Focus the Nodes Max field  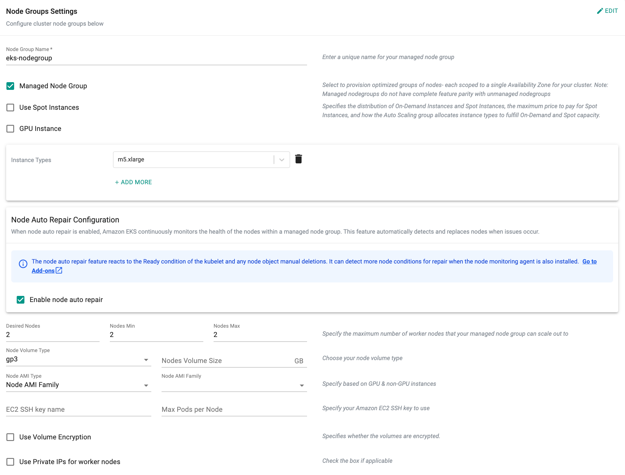(260, 335)
